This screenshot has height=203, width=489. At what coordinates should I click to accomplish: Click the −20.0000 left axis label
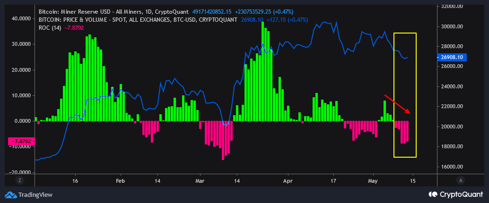20,172
